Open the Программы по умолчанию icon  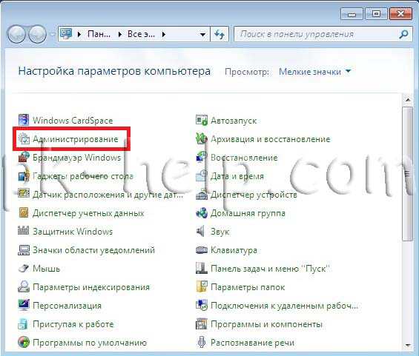pyautogui.click(x=24, y=342)
